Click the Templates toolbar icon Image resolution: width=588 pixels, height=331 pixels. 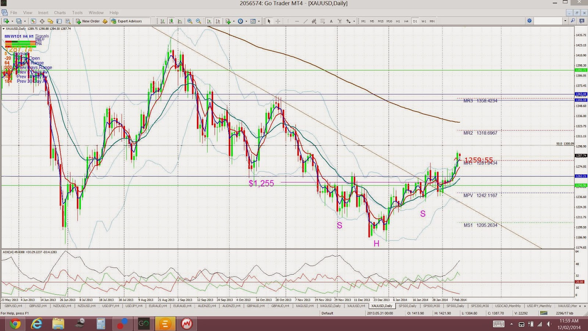click(x=253, y=21)
